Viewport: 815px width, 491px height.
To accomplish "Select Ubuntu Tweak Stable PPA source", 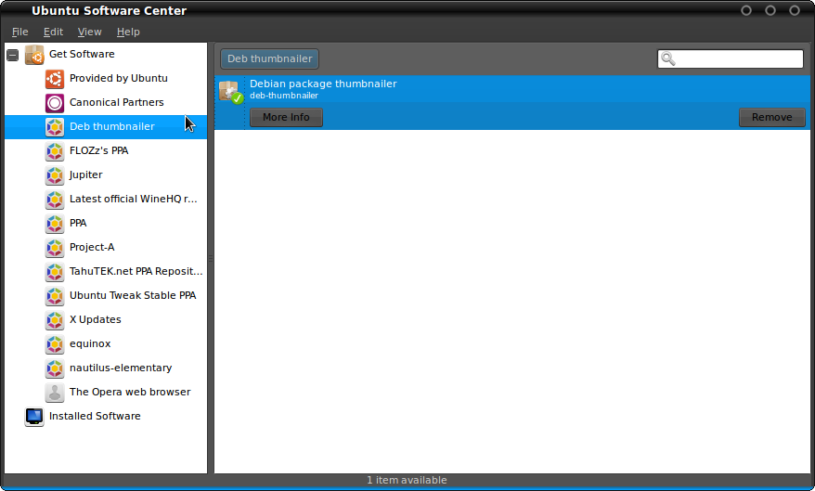I will (x=133, y=296).
